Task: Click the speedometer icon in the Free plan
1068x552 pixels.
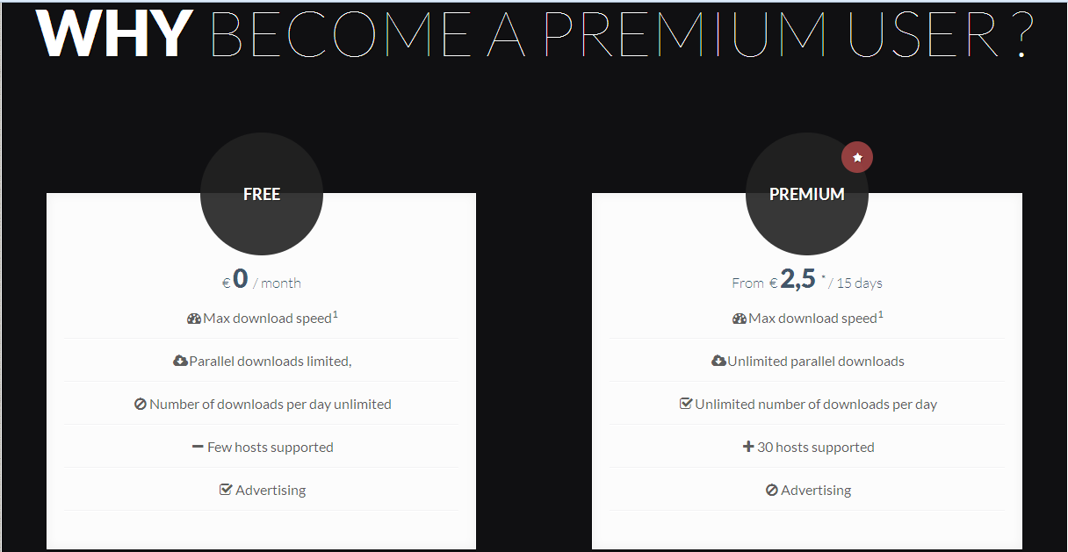Action: tap(194, 319)
